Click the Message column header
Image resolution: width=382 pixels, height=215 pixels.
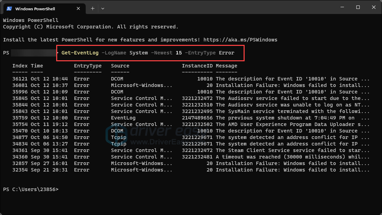(x=226, y=66)
